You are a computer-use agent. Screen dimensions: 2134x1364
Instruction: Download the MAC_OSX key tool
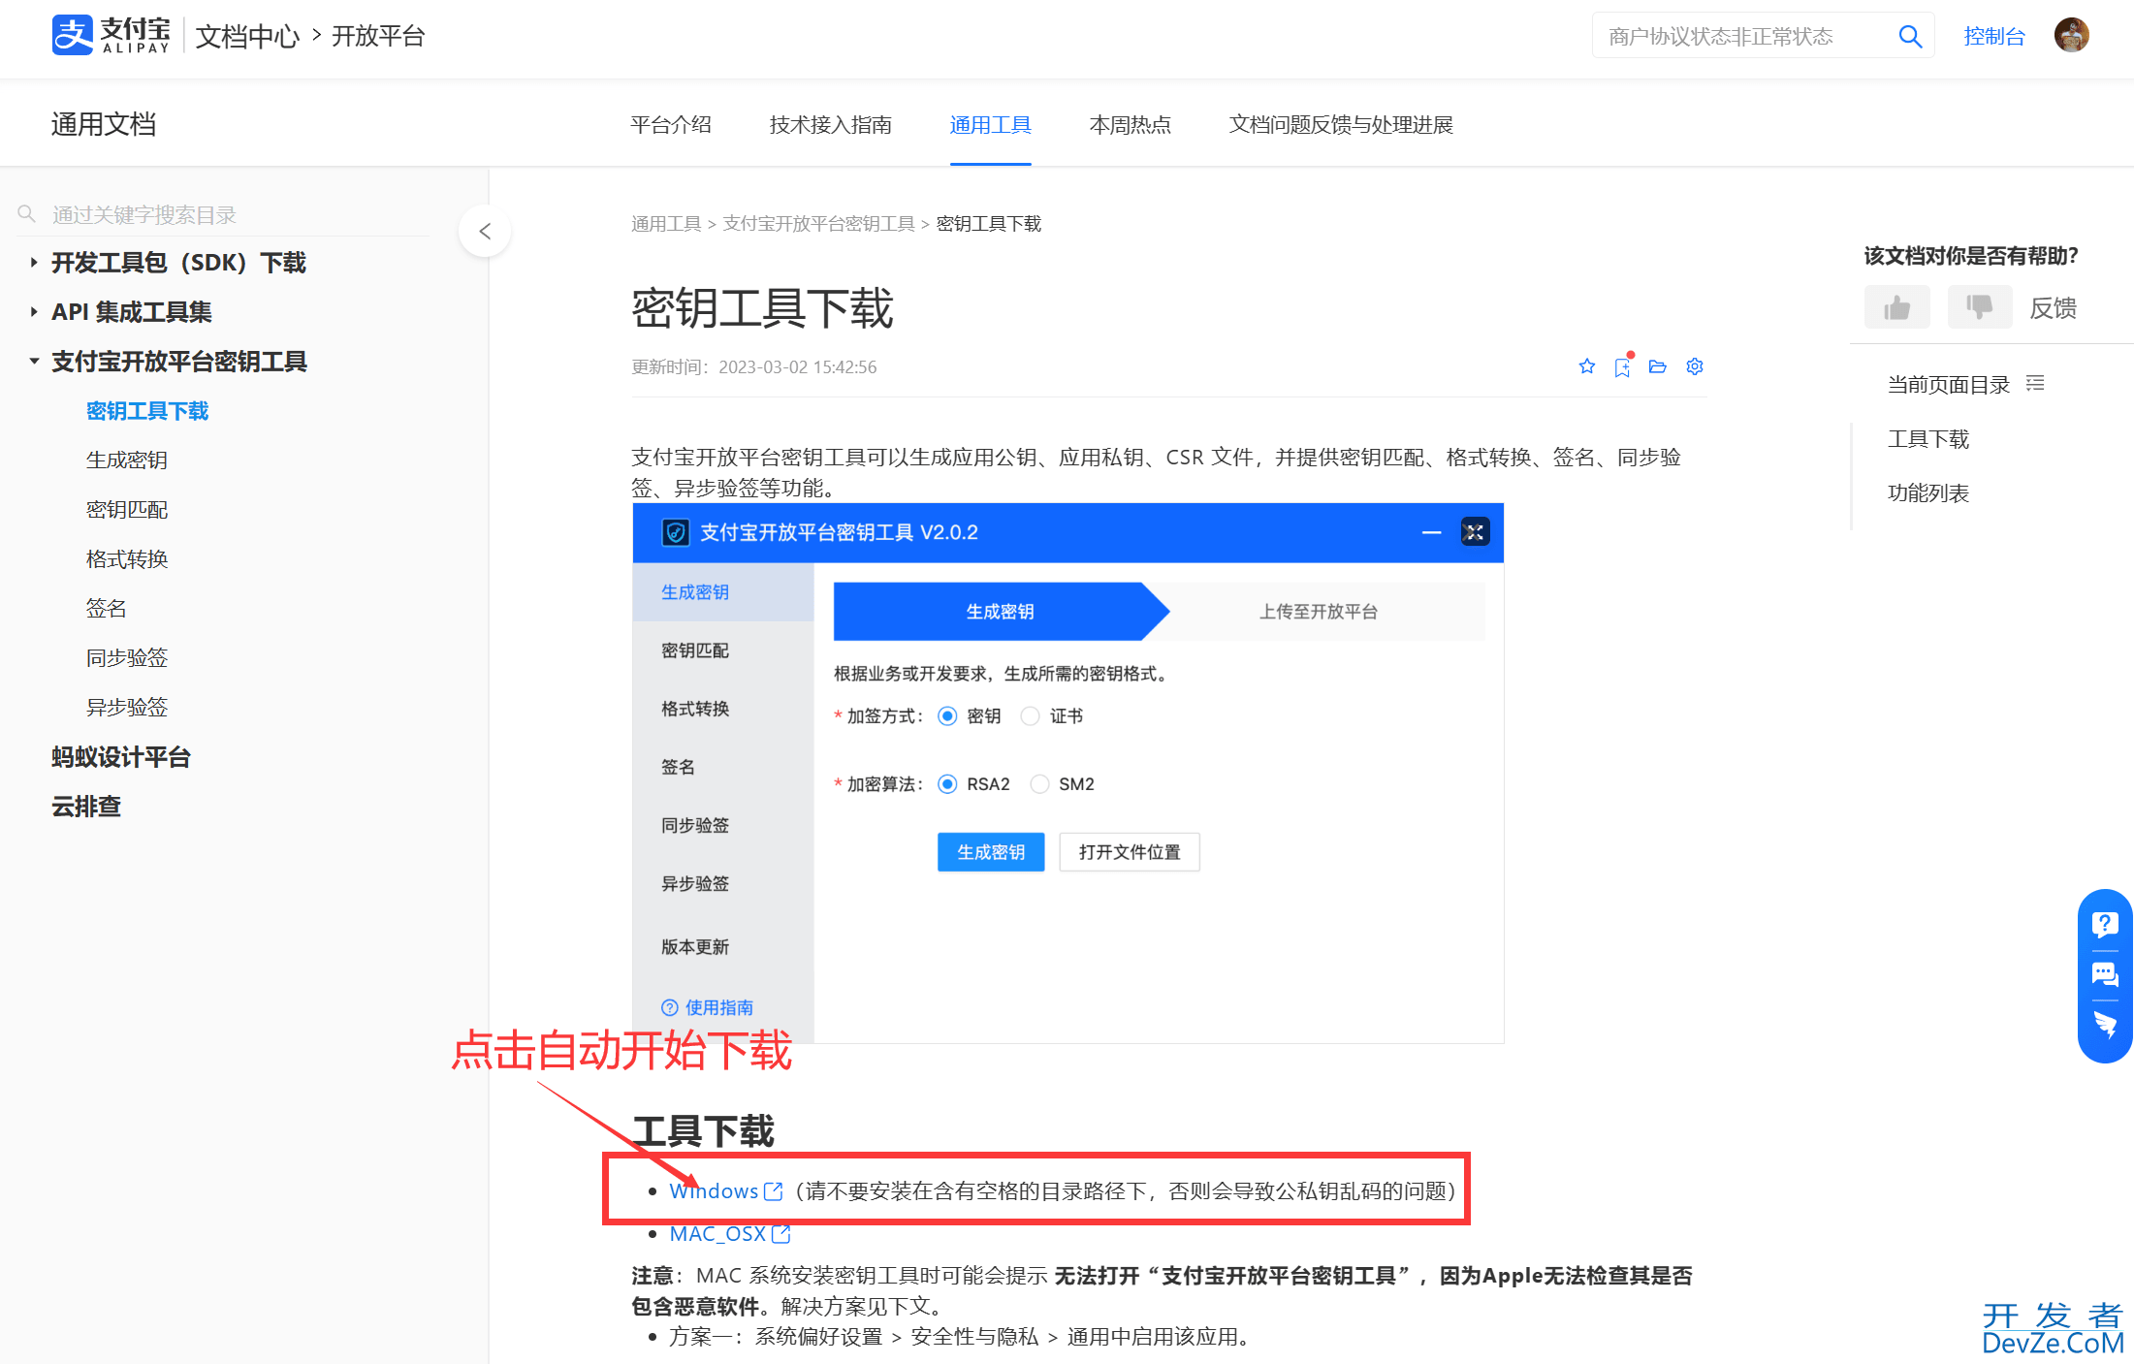coord(718,1234)
